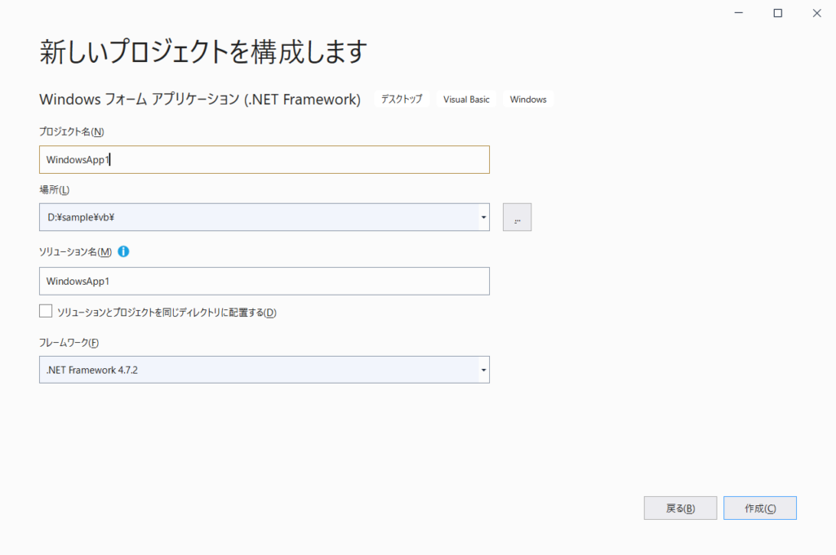Click the プロジェクト名(N) label

[72, 131]
